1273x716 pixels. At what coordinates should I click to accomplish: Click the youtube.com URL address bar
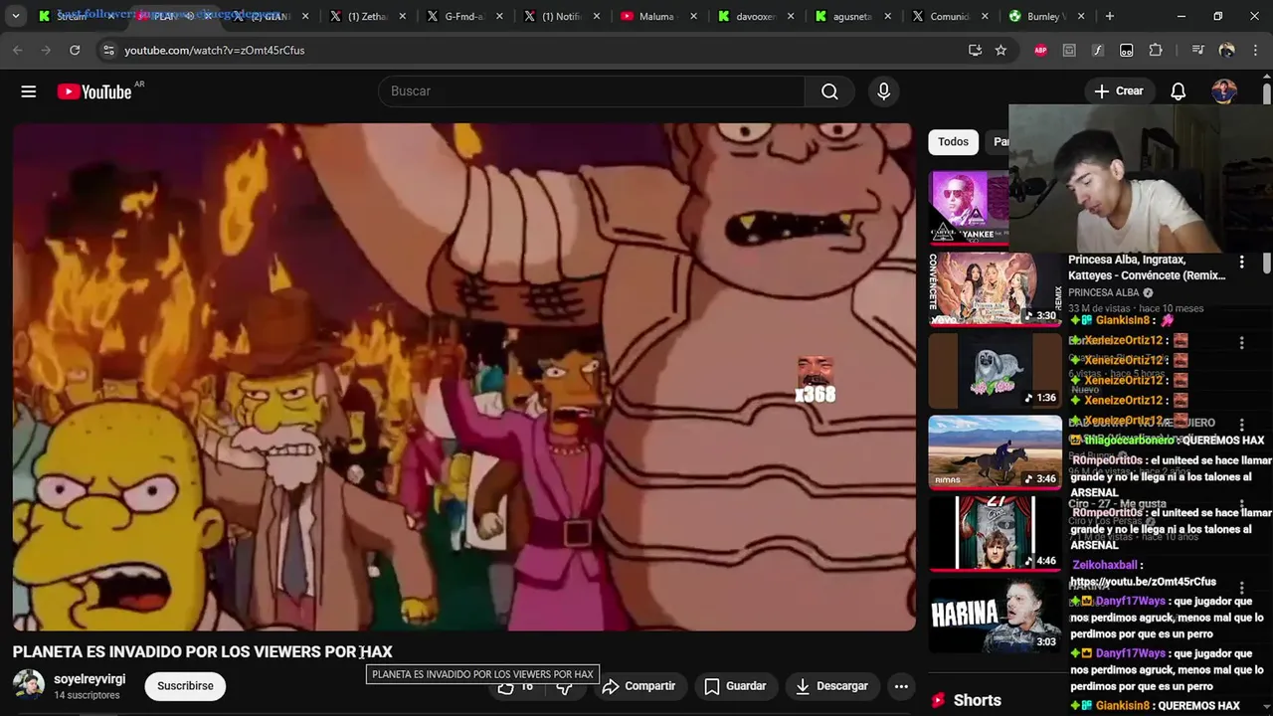537,50
